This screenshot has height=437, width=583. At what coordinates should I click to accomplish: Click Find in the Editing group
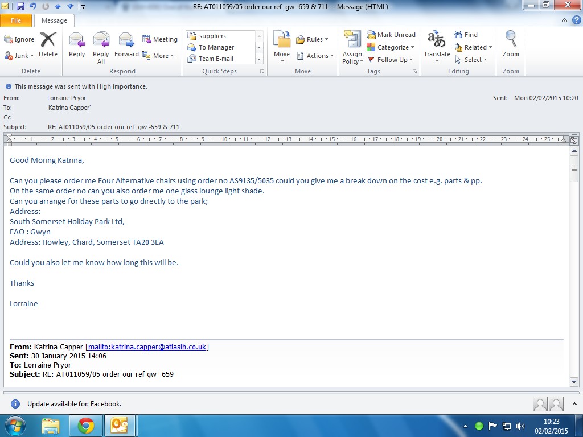coord(466,35)
